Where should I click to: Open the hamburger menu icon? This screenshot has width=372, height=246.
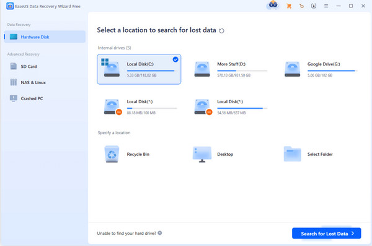click(326, 6)
